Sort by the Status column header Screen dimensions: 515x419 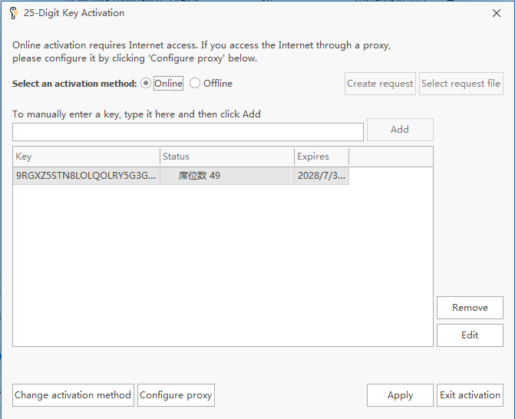coord(227,157)
